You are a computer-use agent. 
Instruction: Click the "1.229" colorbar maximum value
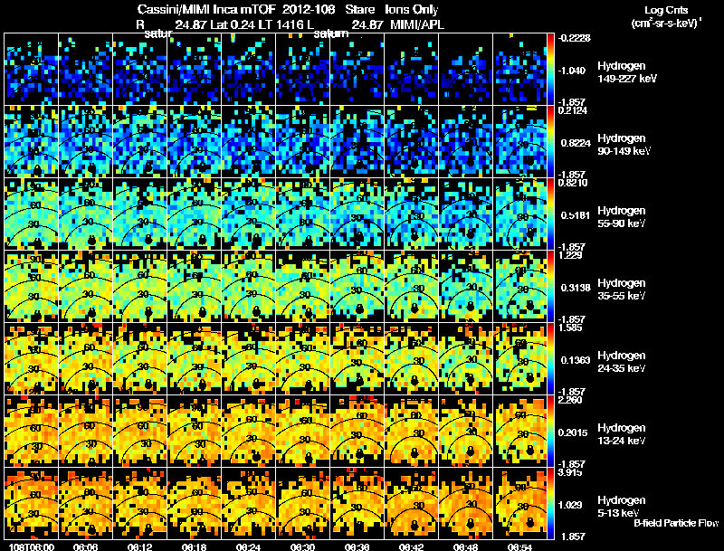570,255
